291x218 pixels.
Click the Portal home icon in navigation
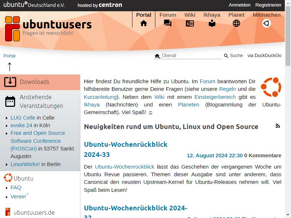point(143,23)
